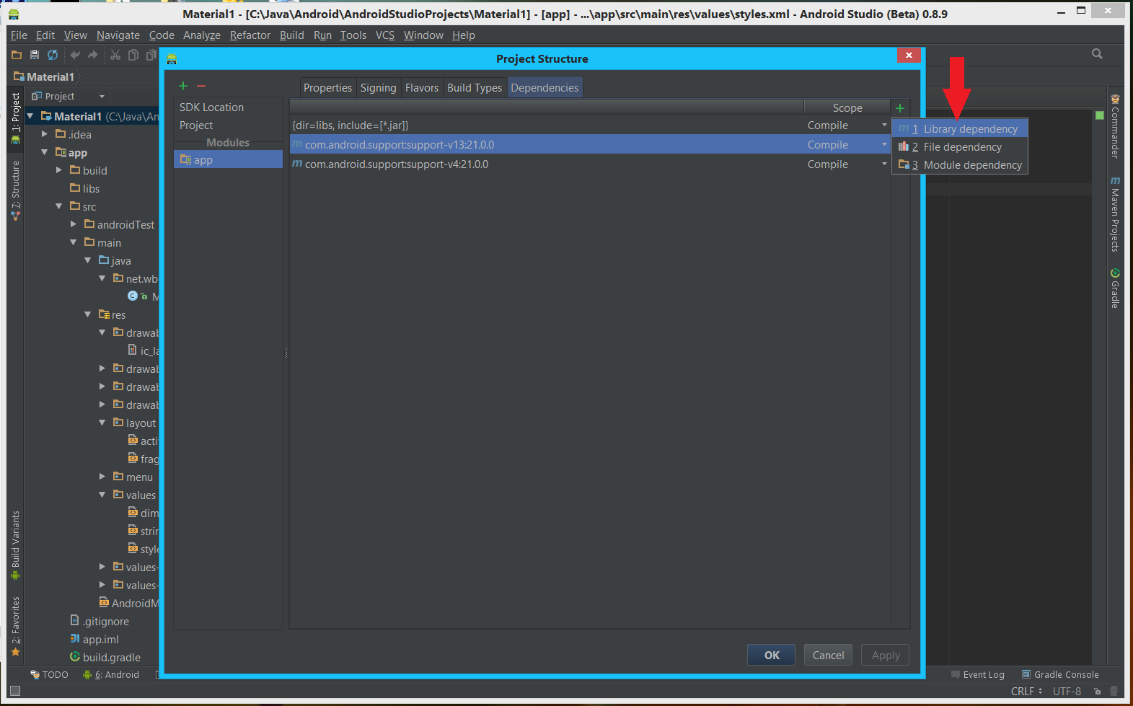Collapse the Material1 root tree node

[30, 116]
